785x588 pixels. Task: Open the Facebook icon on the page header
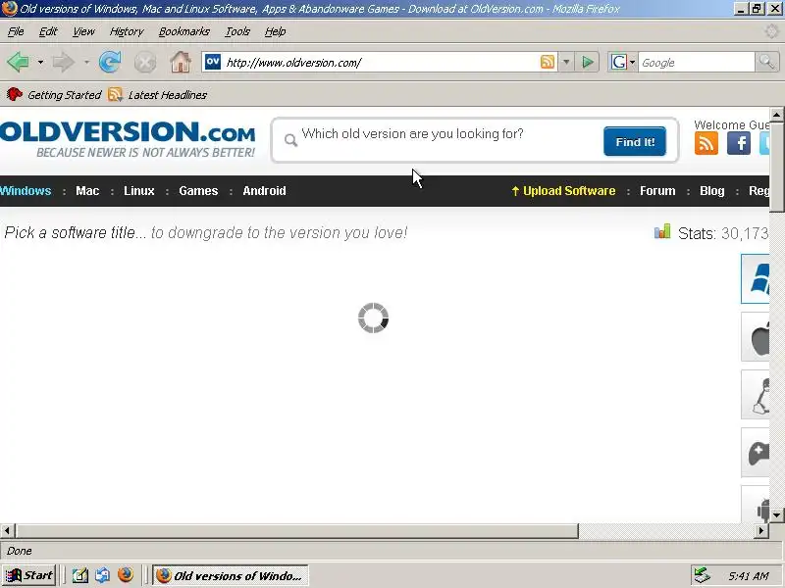point(739,143)
